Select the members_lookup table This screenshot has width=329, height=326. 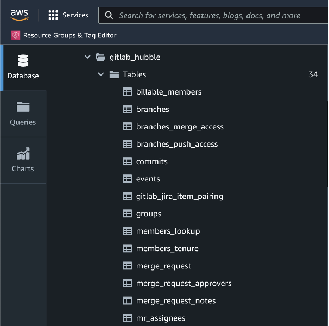168,231
